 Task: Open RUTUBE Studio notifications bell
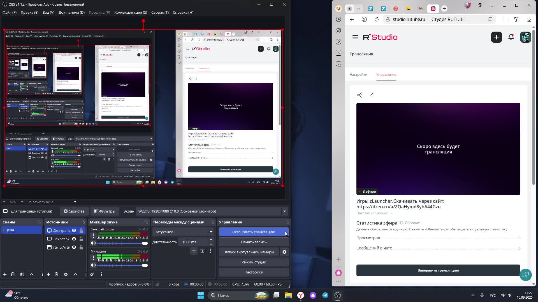click(511, 37)
